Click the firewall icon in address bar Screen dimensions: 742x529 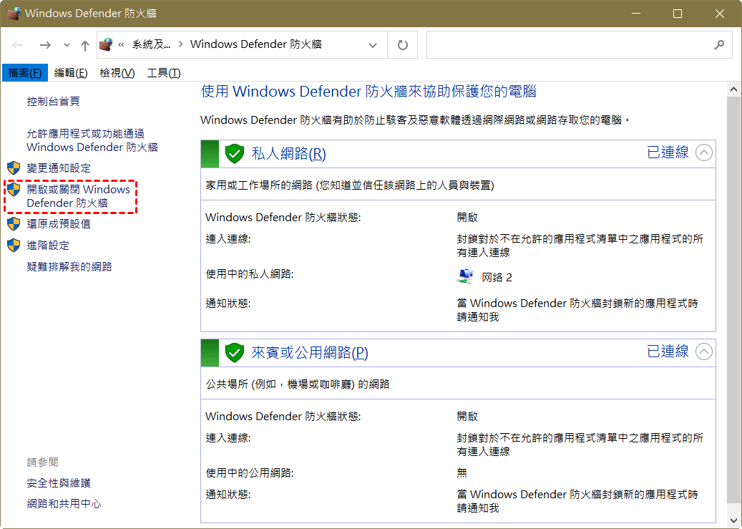[106, 44]
